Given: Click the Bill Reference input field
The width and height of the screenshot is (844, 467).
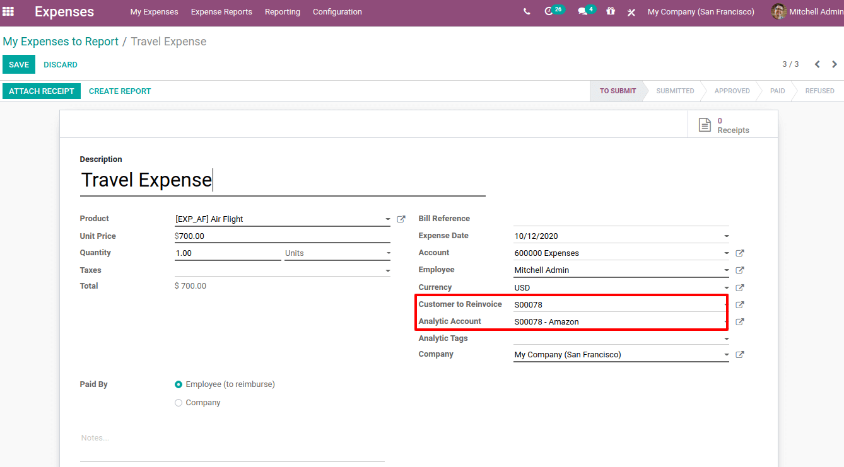Looking at the screenshot, I should point(621,219).
